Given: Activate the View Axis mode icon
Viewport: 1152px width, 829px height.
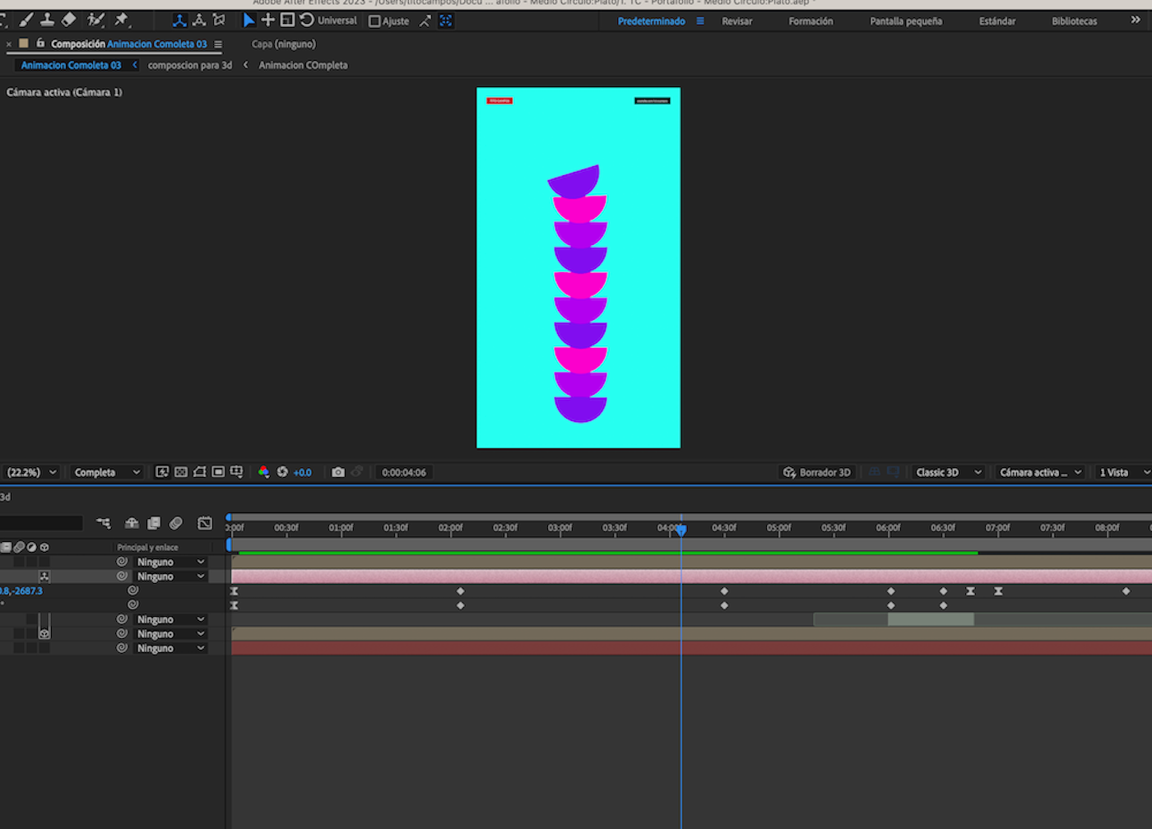Looking at the screenshot, I should (219, 21).
